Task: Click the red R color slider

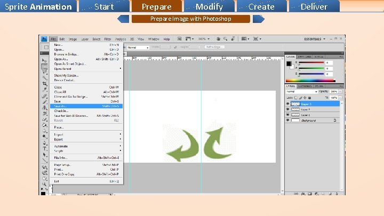Action: tap(311, 63)
